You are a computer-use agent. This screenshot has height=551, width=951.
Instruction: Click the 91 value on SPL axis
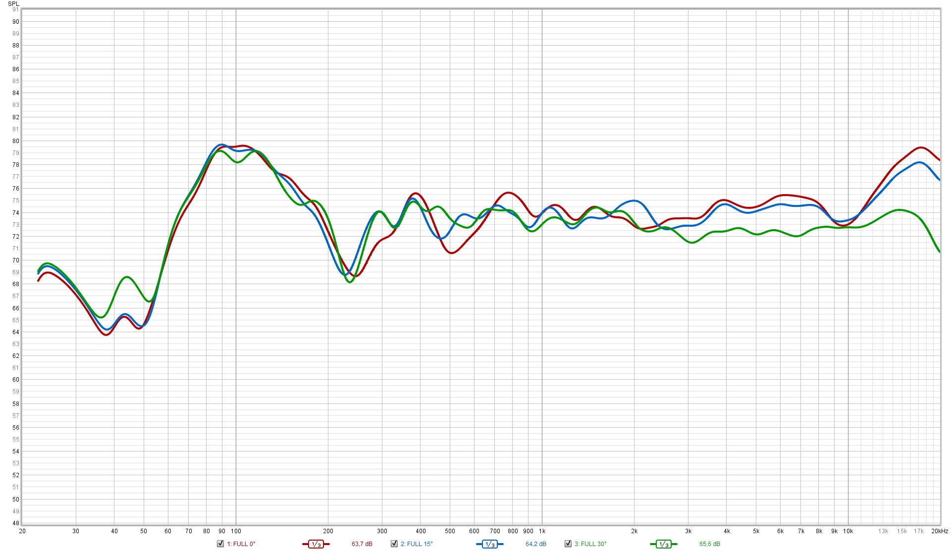(x=16, y=9)
